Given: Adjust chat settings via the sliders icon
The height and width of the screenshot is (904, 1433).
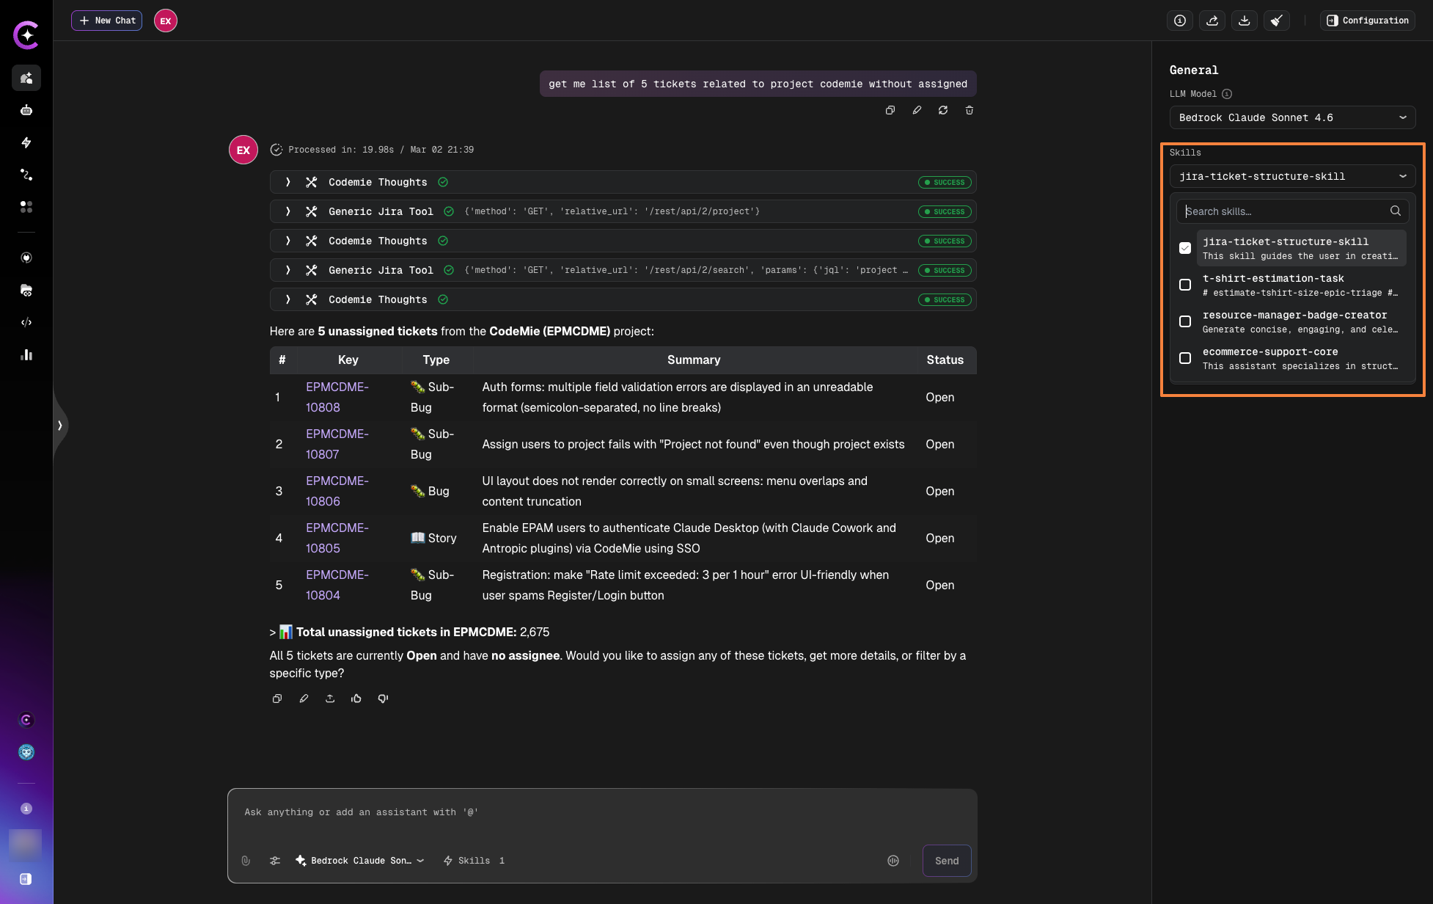Looking at the screenshot, I should [275, 860].
